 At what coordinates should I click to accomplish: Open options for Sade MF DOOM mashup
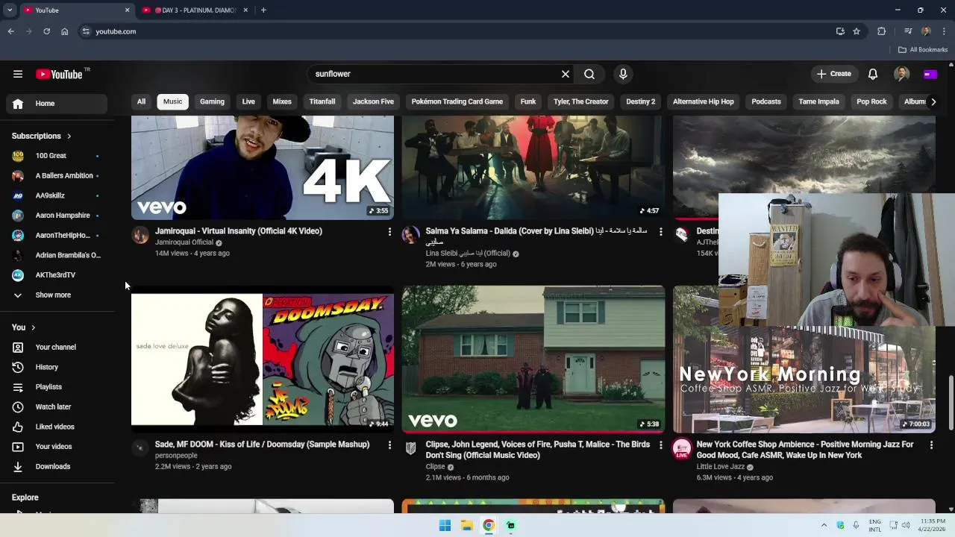[389, 445]
